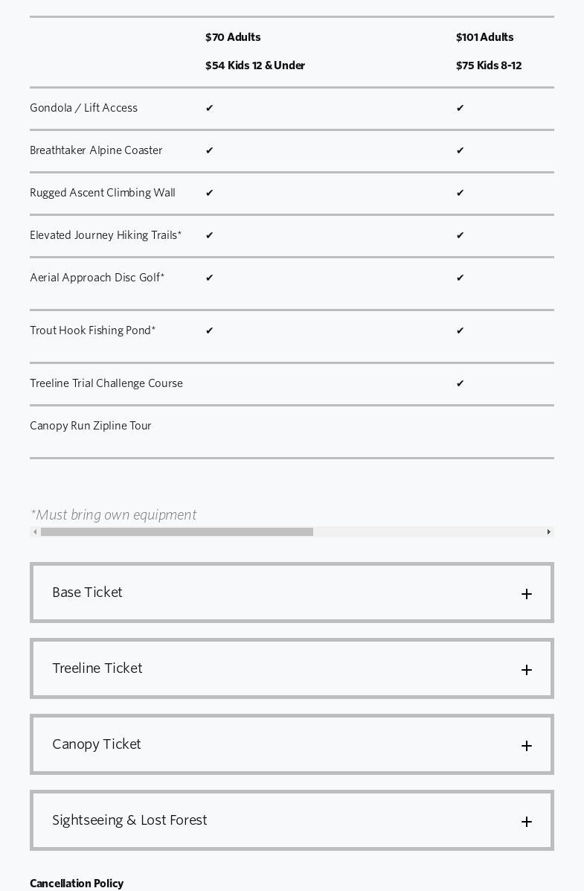Viewport: 584px width, 891px height.
Task: Click the "Cancellation Policy" heading
Action: 77,884
